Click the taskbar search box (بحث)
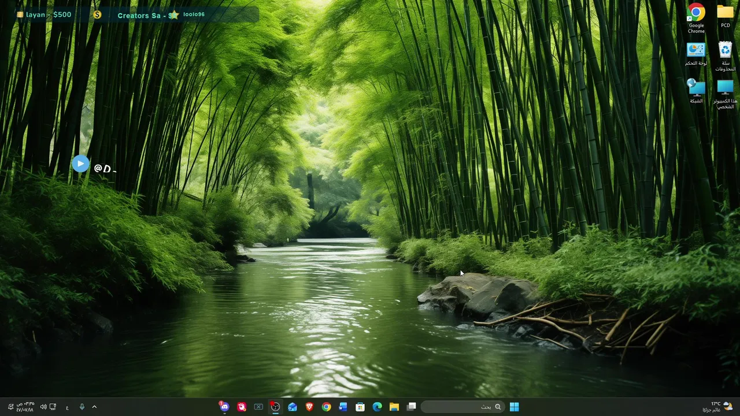The image size is (740, 416). [462, 407]
